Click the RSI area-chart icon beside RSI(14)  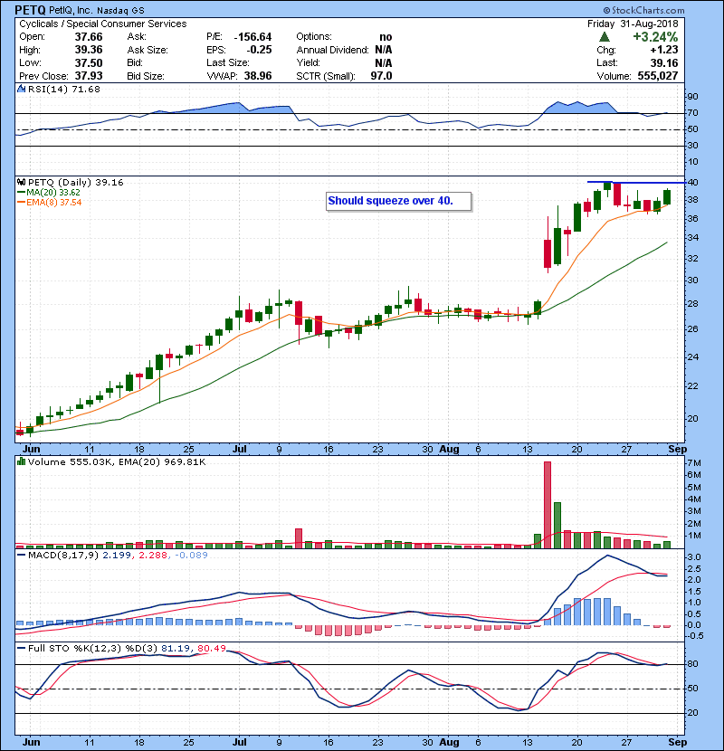tap(21, 89)
